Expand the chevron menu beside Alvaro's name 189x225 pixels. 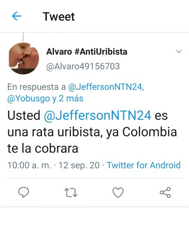[x=178, y=51]
